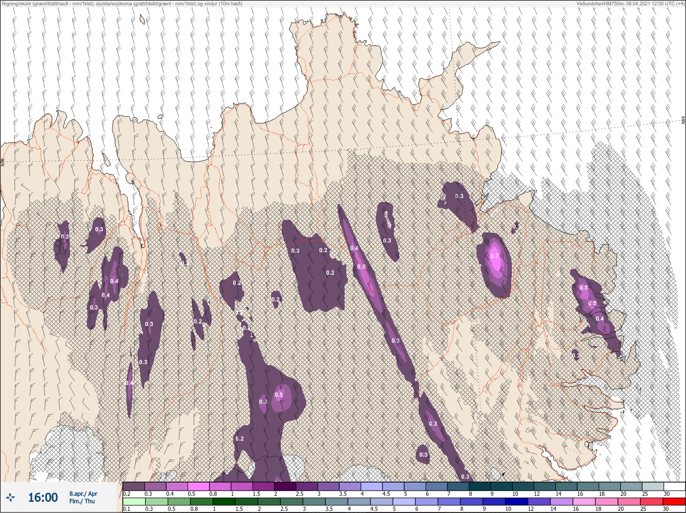Pick the white swatch ending the top legend row
Viewport: 686px width, 513px height.
[x=674, y=486]
